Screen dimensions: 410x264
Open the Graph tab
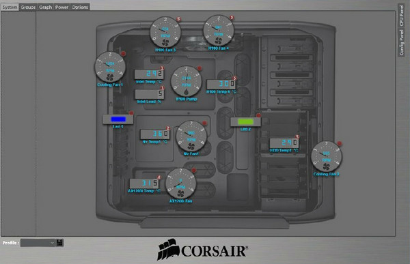click(46, 7)
